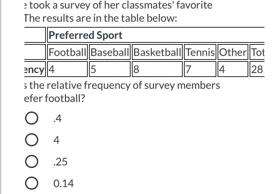Click the Other column header cell

pyautogui.click(x=233, y=52)
